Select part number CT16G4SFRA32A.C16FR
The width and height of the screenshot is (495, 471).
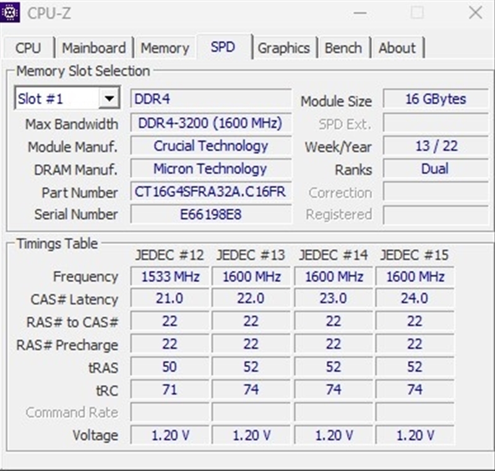210,191
